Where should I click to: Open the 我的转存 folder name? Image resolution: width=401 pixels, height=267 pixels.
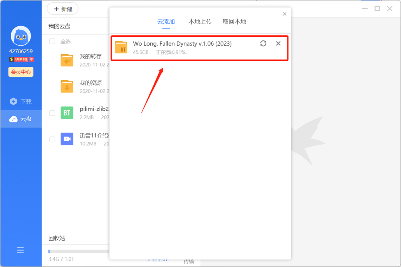(x=91, y=56)
